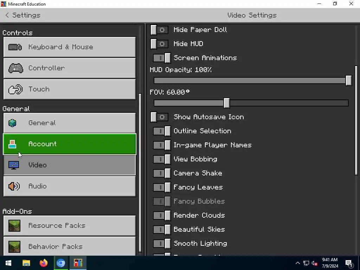The width and height of the screenshot is (360, 270).
Task: Go to General settings section
Action: click(70, 123)
